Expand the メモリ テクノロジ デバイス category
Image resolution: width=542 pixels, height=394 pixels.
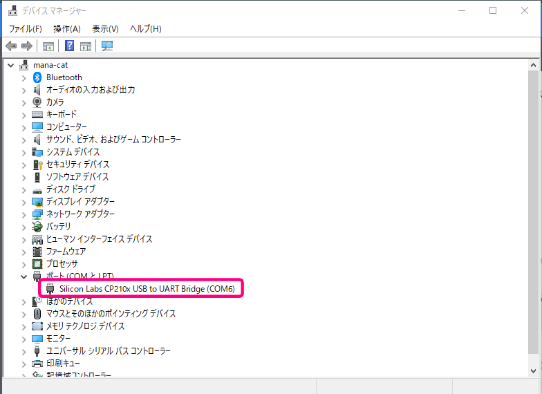[x=24, y=326]
